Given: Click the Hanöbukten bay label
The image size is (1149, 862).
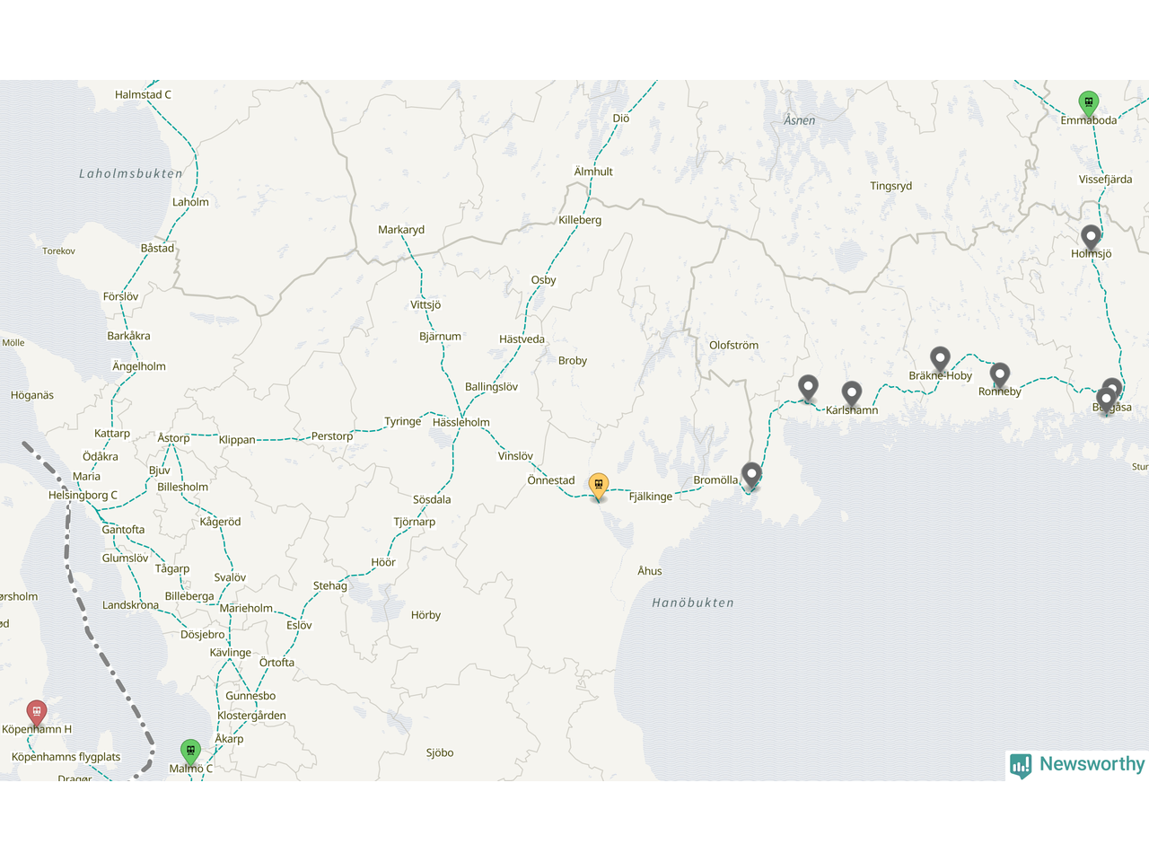Looking at the screenshot, I should [x=693, y=603].
